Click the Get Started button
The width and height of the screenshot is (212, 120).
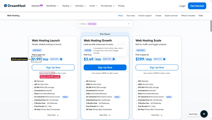(x=197, y=6)
